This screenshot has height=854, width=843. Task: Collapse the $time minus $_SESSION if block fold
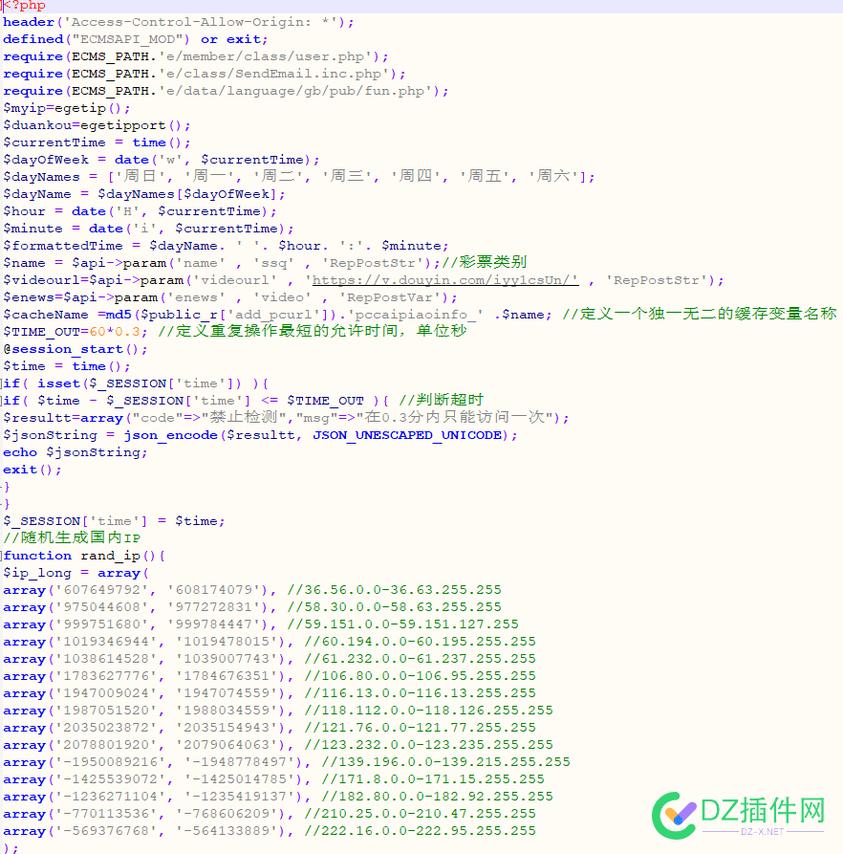(x=2, y=401)
